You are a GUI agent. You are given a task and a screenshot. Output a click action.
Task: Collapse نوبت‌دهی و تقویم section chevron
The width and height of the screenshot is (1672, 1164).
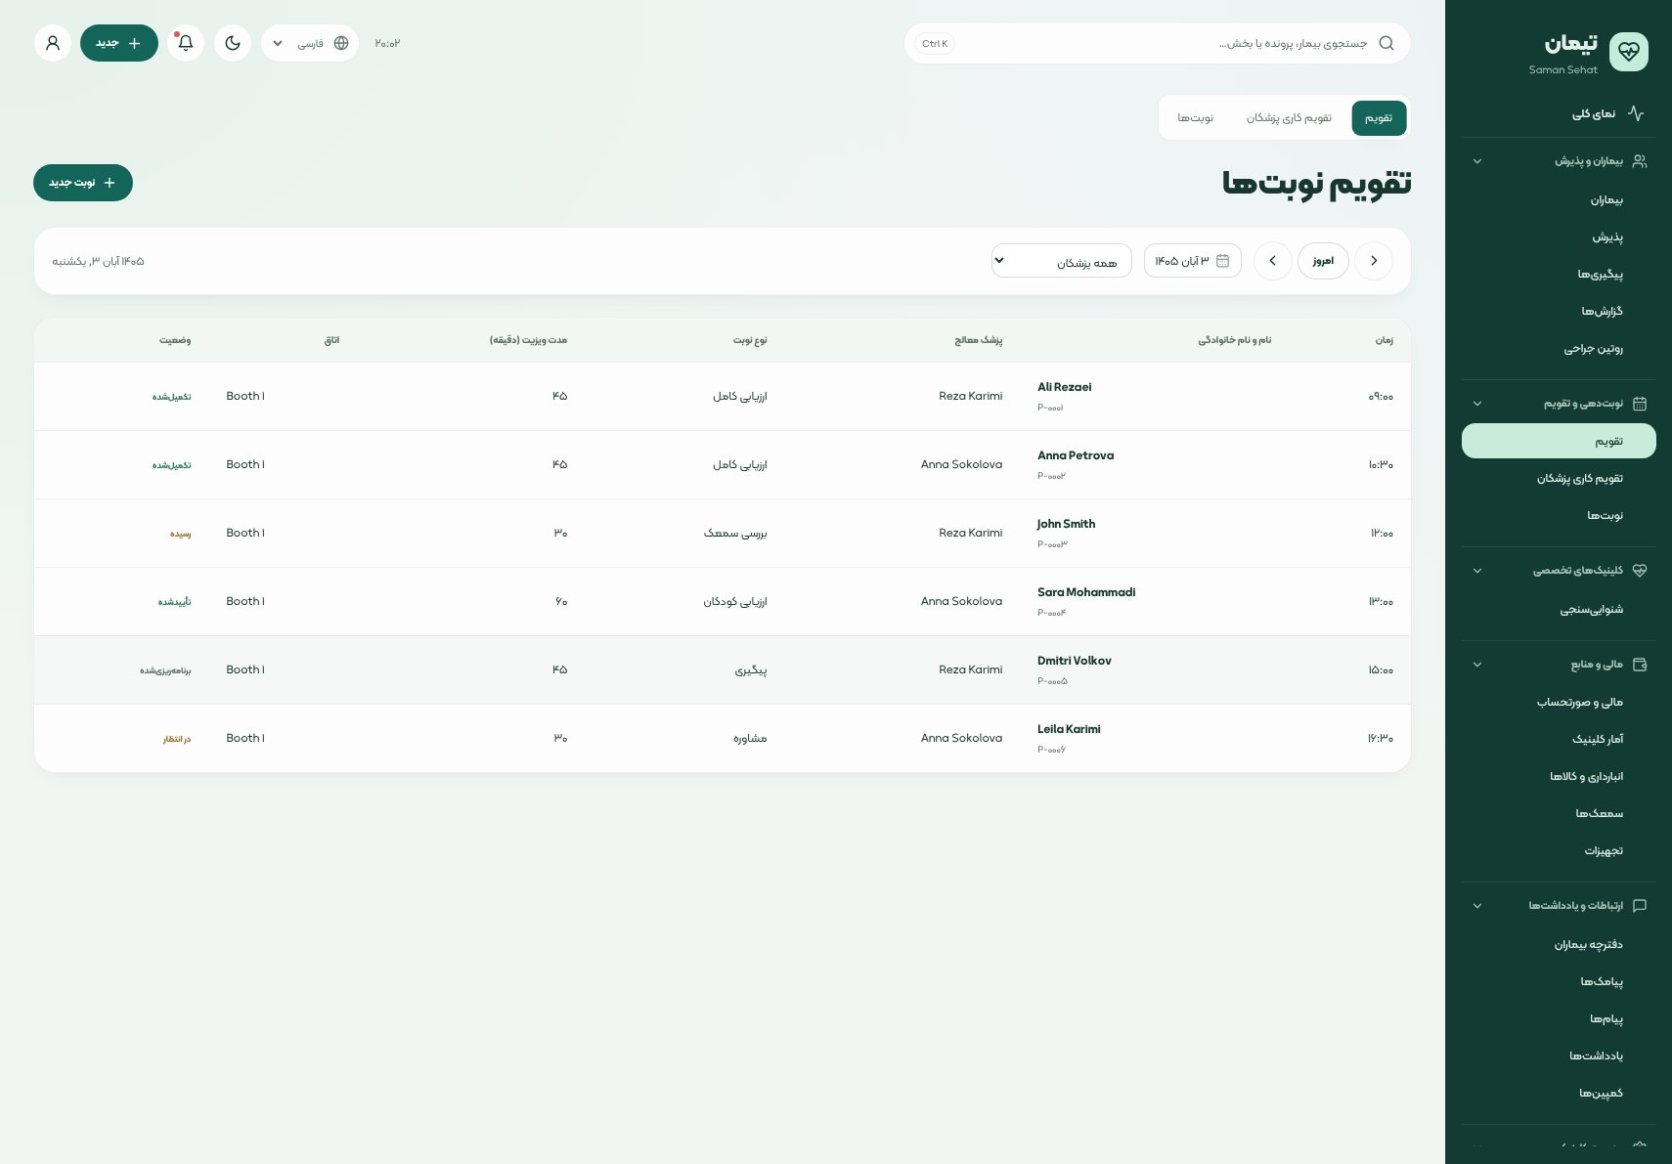pos(1477,404)
